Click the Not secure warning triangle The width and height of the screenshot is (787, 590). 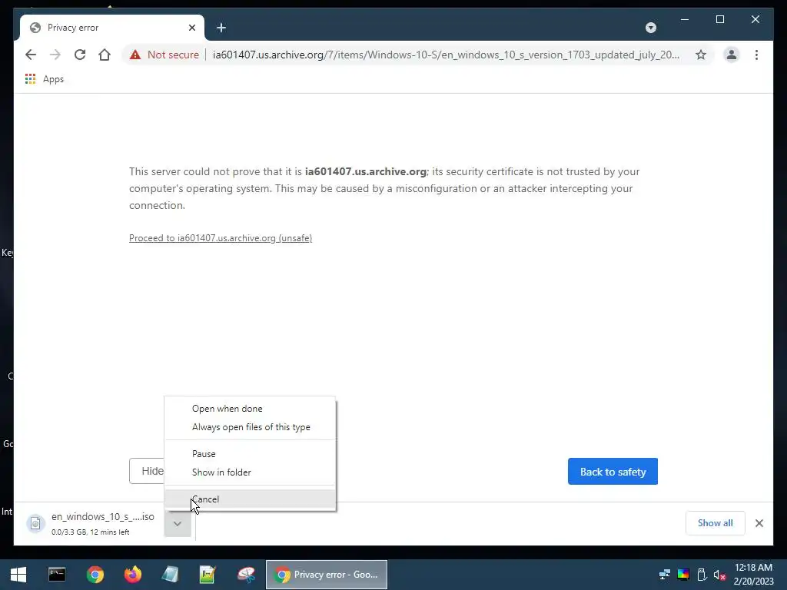click(x=135, y=55)
